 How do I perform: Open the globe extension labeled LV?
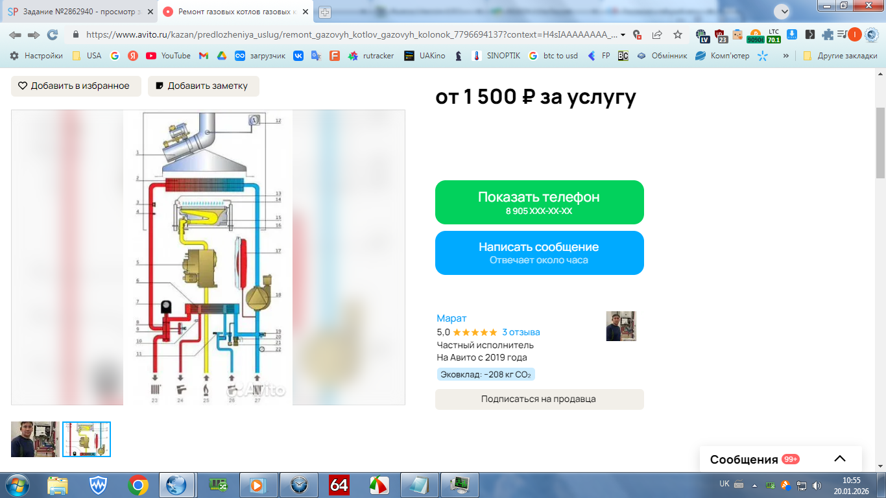pyautogui.click(x=702, y=35)
